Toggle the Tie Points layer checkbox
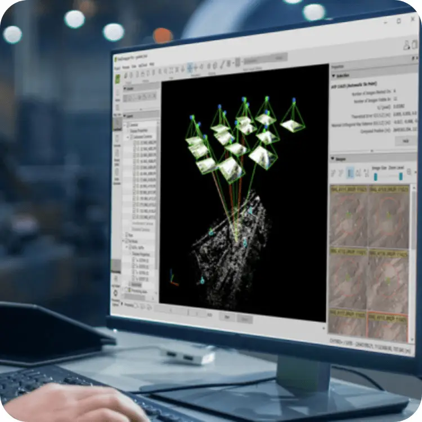 [x=127, y=241]
